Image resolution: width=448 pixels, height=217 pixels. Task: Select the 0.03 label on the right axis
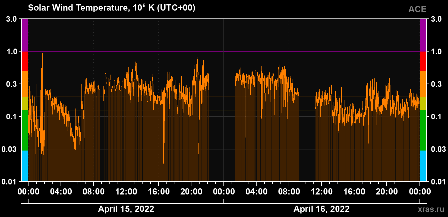click(438, 149)
